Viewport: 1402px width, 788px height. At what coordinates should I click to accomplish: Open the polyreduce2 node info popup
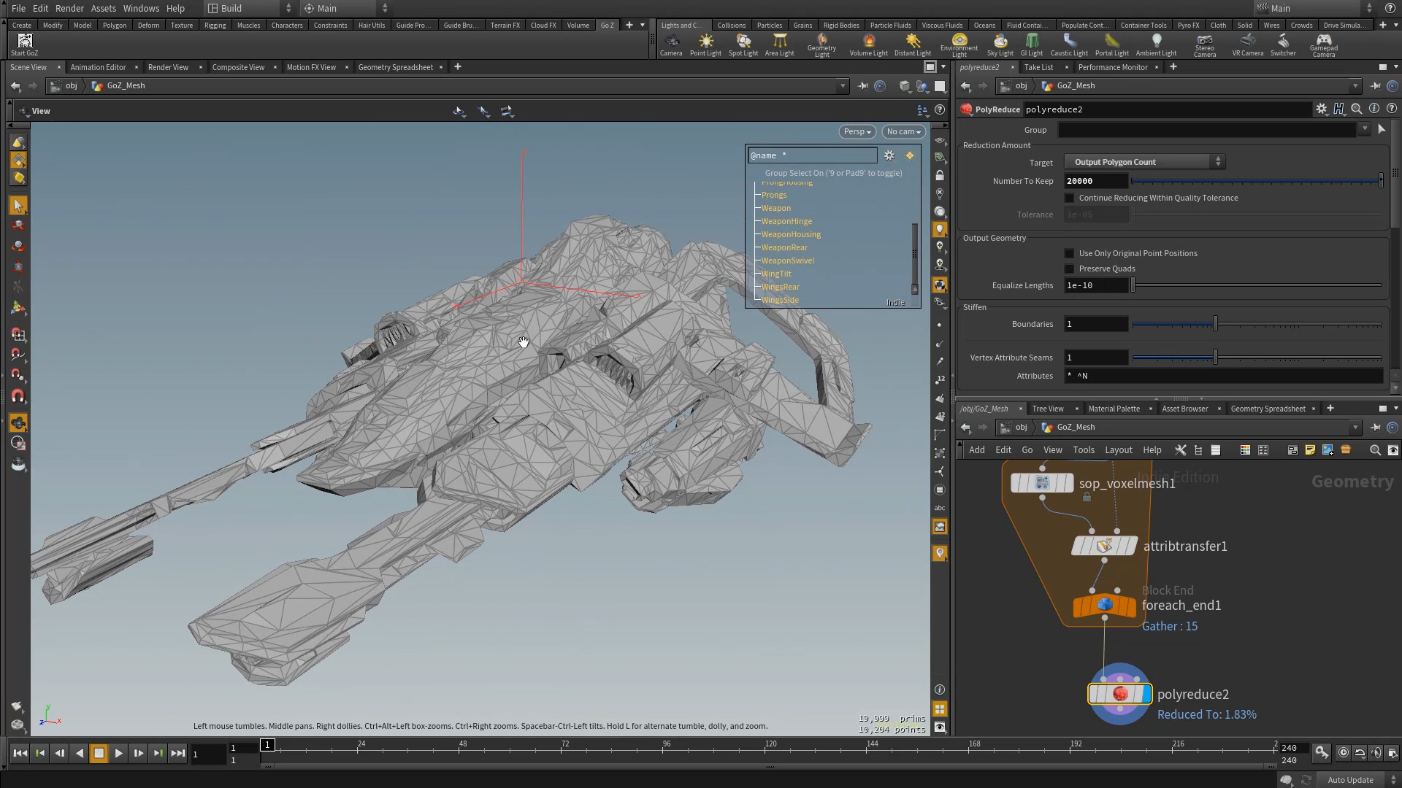pyautogui.click(x=1375, y=109)
